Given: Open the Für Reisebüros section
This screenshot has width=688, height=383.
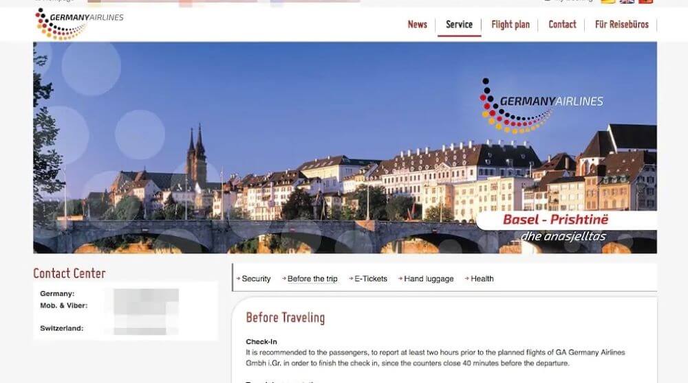Looking at the screenshot, I should 622,25.
